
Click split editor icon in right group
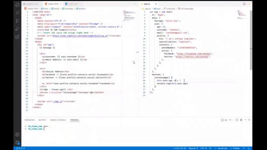tap(244, 4)
